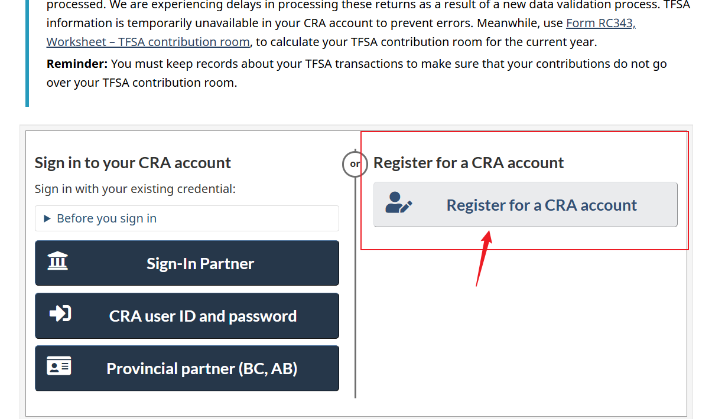This screenshot has height=419, width=725.
Task: Click the bank building icon on Sign-In Partner
Action: [58, 261]
